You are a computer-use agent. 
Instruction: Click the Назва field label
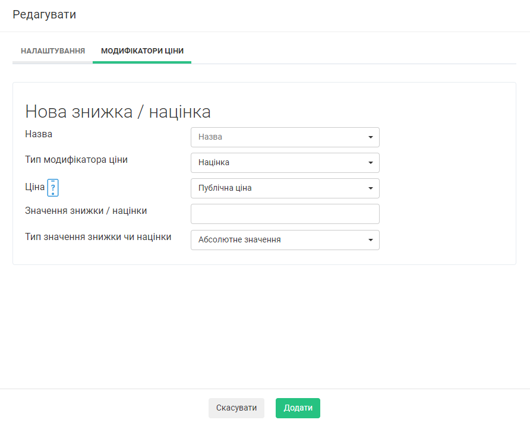coord(39,134)
